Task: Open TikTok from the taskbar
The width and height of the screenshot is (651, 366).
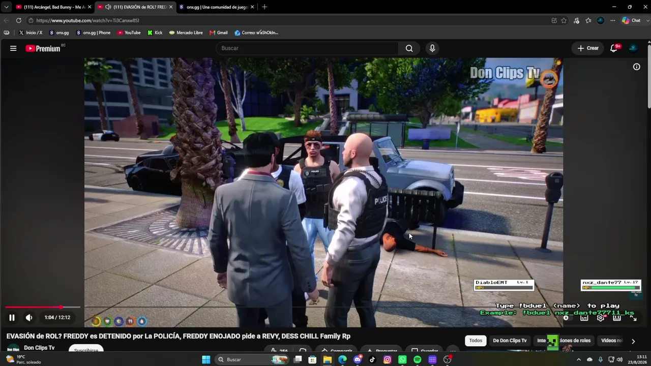Action: (x=372, y=359)
